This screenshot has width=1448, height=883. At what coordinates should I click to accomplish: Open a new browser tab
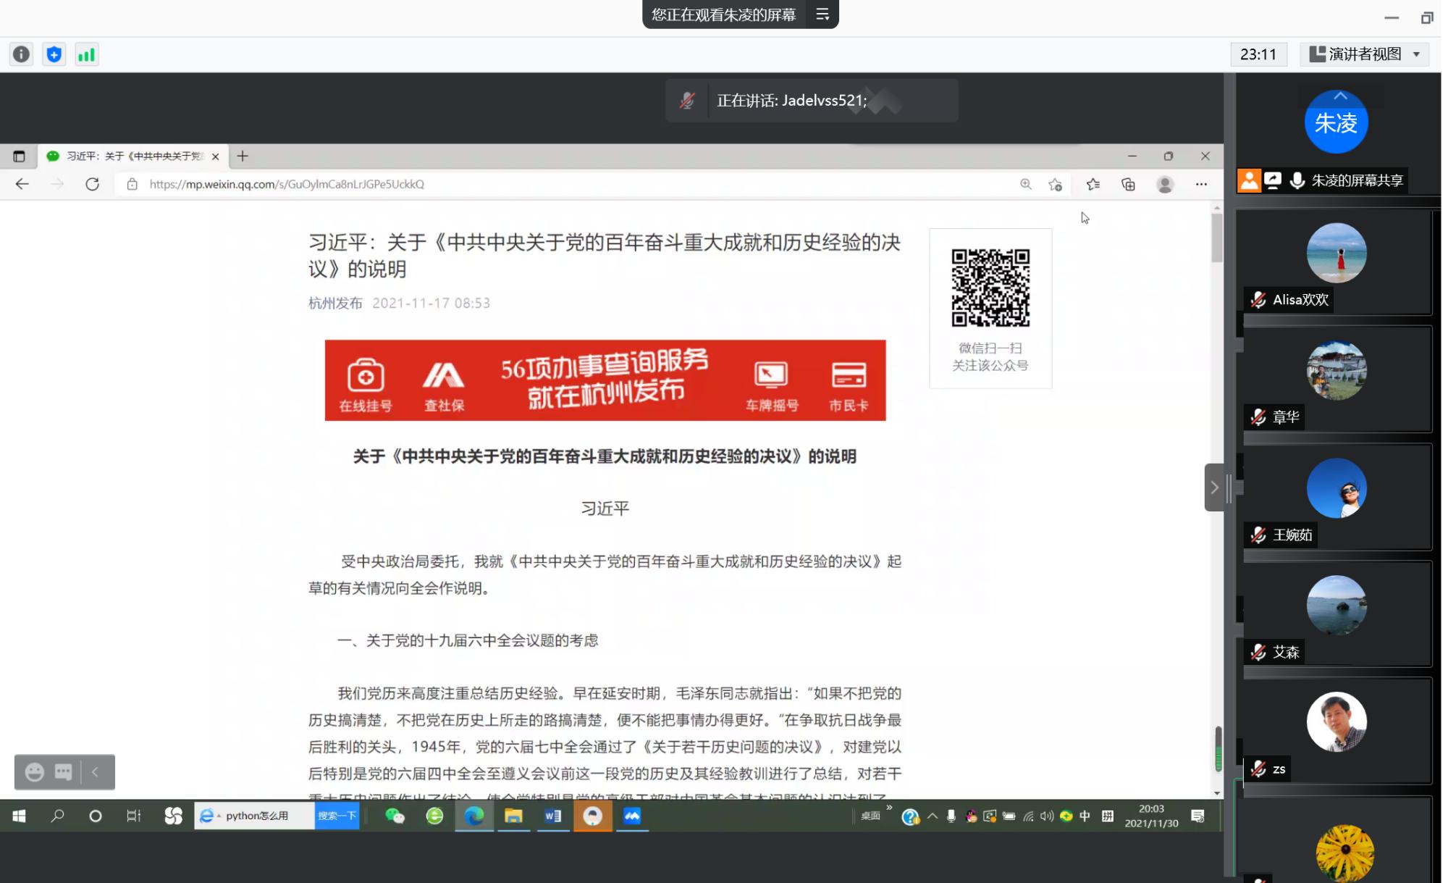pyautogui.click(x=243, y=156)
